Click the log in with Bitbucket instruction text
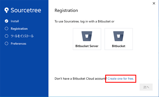Image resolution: width=159 pixels, height=97 pixels. pyautogui.click(x=84, y=21)
